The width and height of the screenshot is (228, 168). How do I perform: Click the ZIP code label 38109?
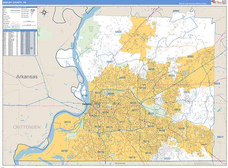pos(64,151)
